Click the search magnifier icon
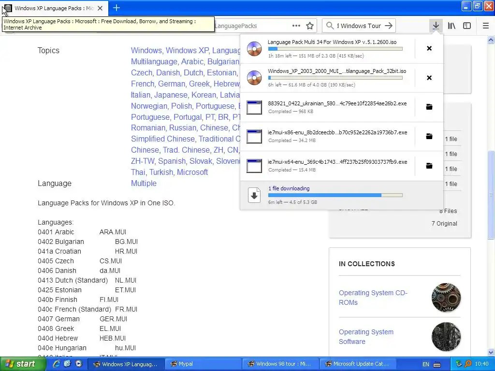495x371 pixels. click(x=330, y=26)
